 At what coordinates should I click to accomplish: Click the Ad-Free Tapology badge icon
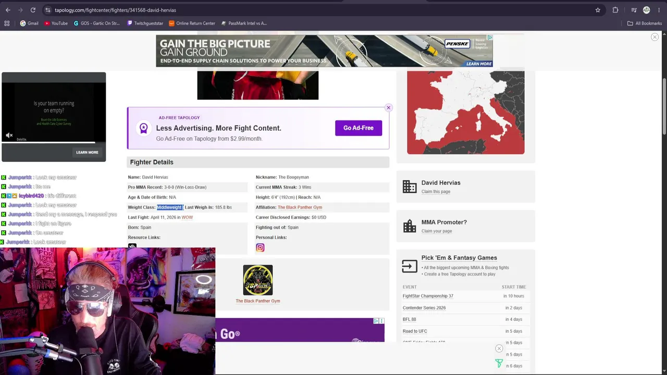(143, 128)
